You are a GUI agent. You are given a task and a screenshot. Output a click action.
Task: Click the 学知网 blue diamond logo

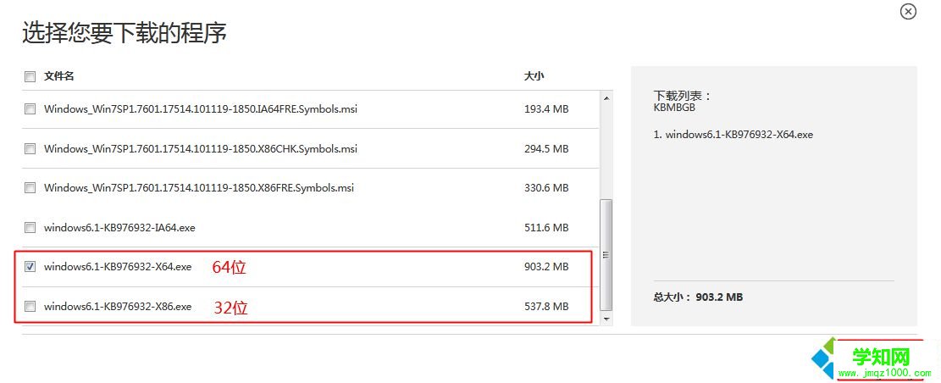click(824, 360)
